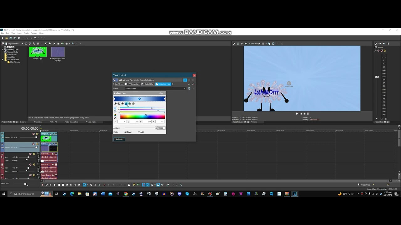The width and height of the screenshot is (401, 225).
Task: Start Project Media preview playback
Action: [54, 43]
